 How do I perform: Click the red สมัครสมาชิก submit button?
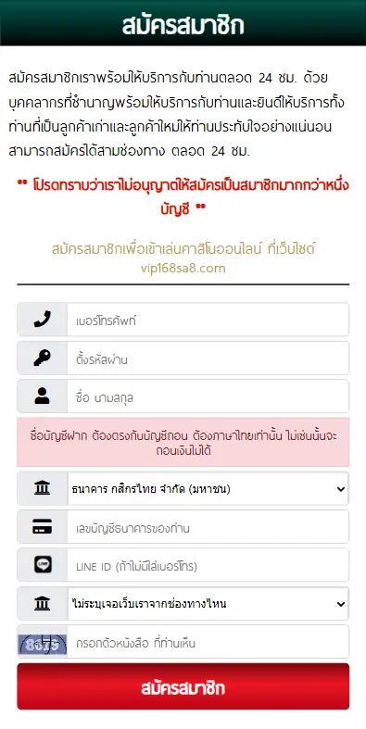tap(183, 686)
